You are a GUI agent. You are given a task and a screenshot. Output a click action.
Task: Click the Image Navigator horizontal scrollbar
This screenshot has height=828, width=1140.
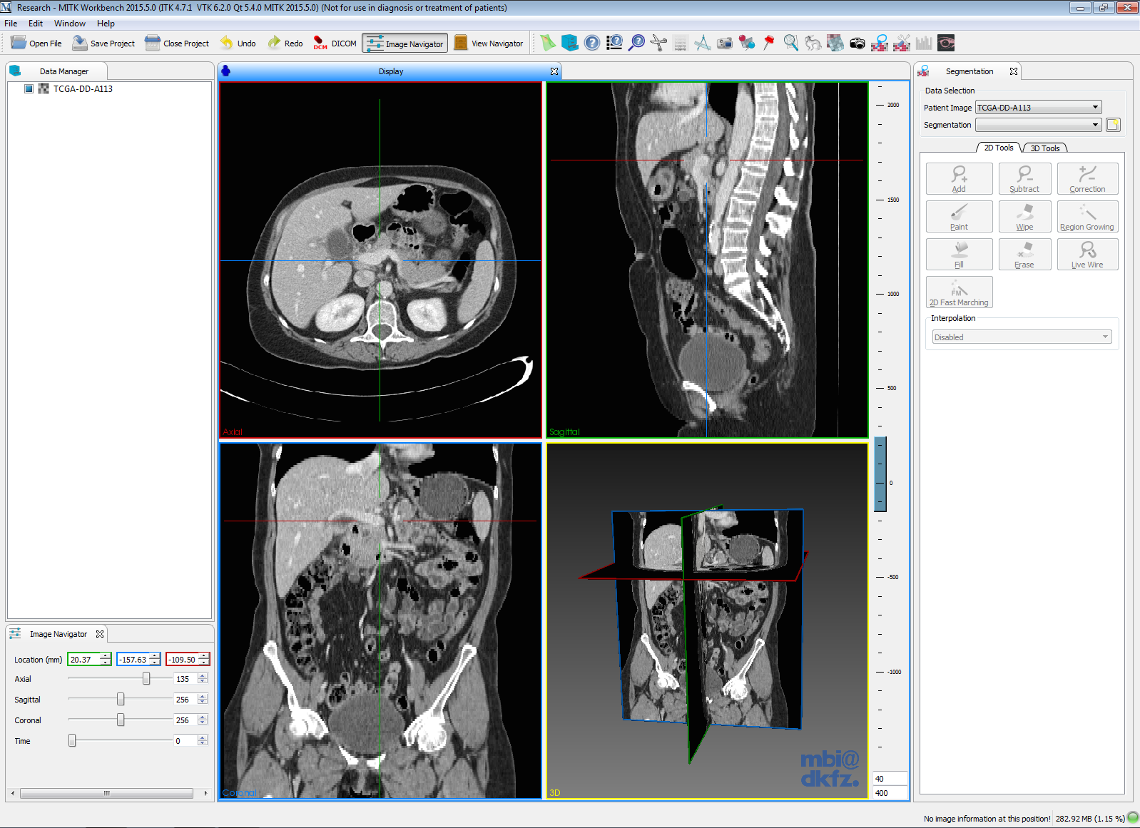click(107, 793)
